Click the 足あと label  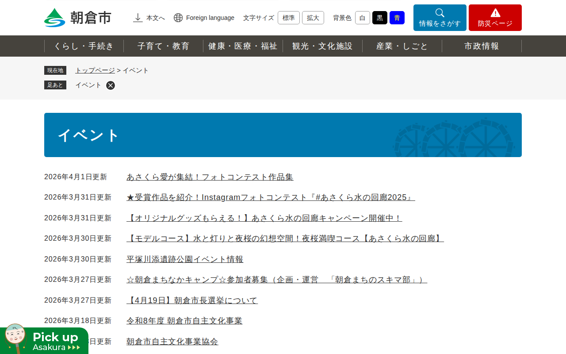55,85
